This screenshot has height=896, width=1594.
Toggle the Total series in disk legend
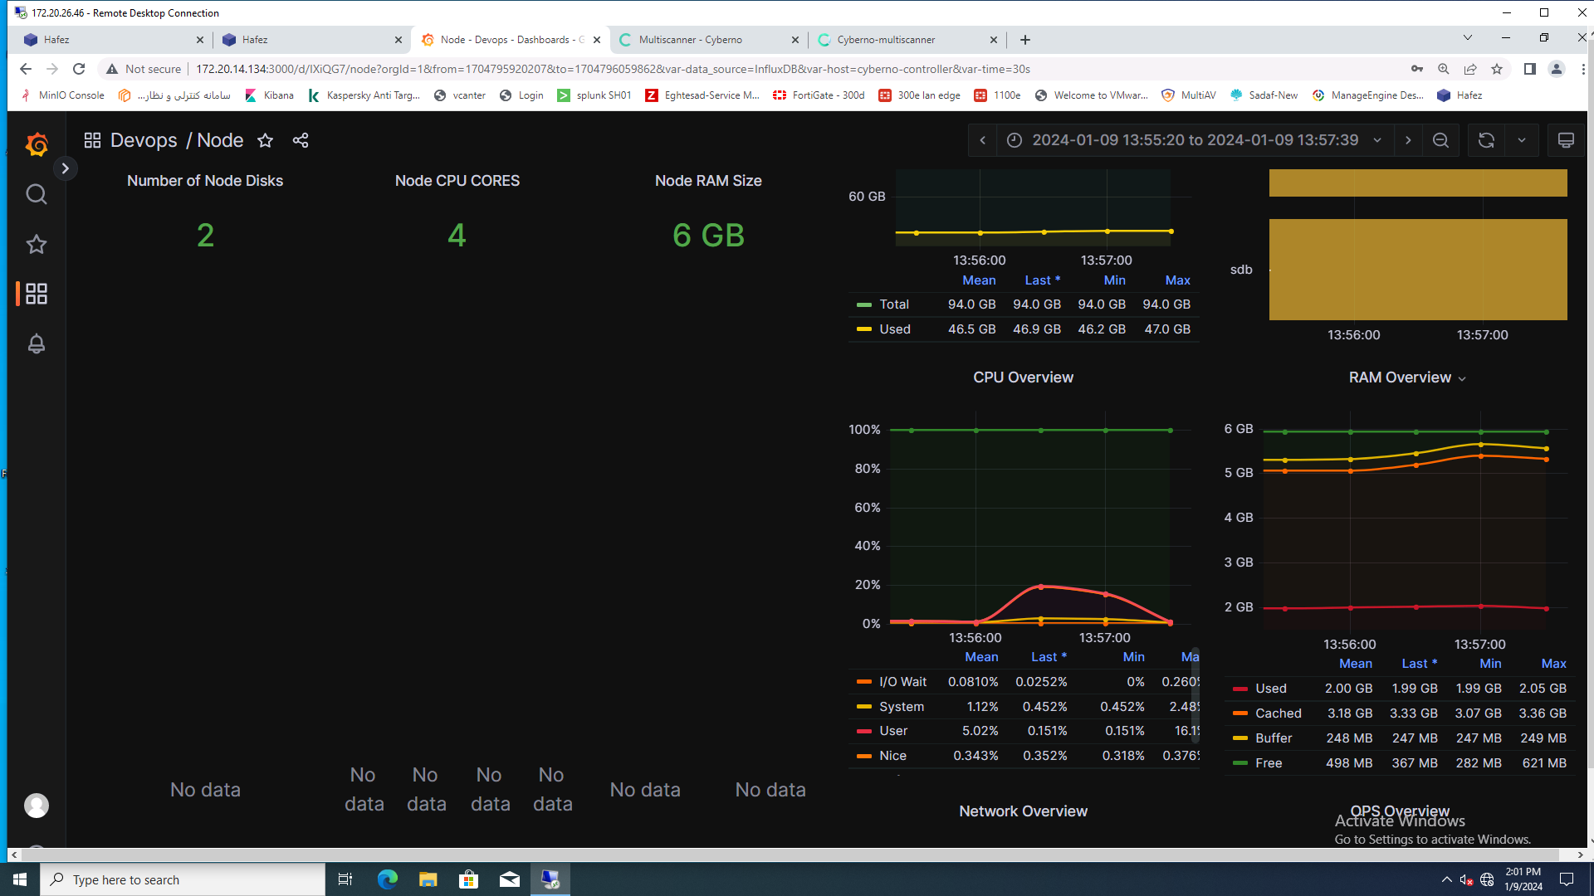tap(894, 304)
